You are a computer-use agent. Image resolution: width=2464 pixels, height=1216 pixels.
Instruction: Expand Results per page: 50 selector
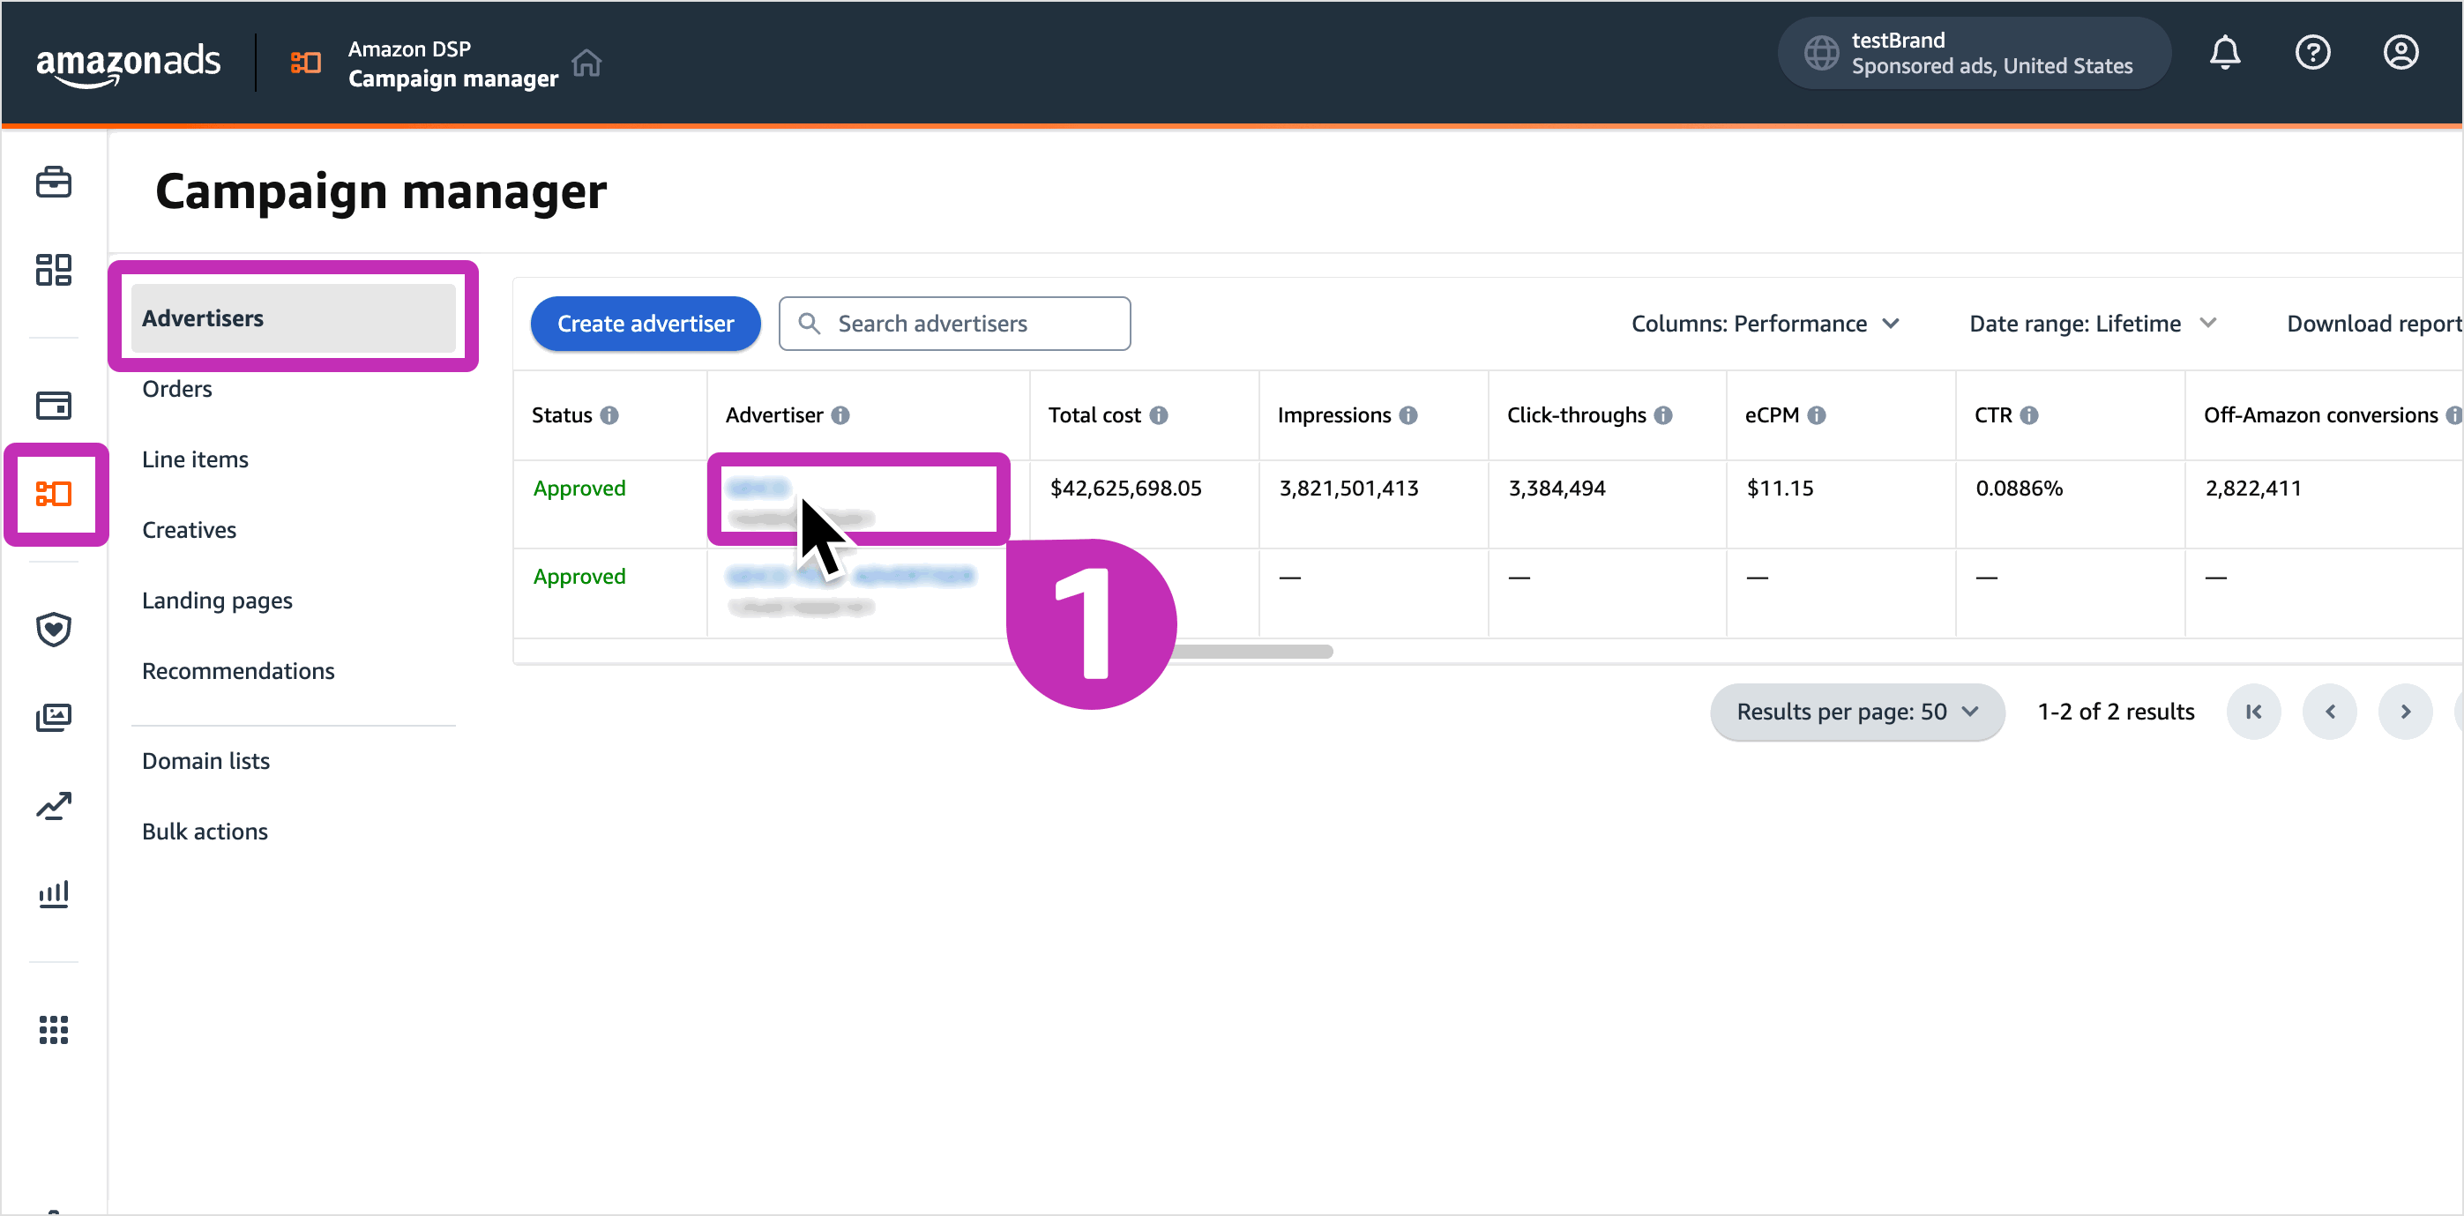[x=1855, y=712]
